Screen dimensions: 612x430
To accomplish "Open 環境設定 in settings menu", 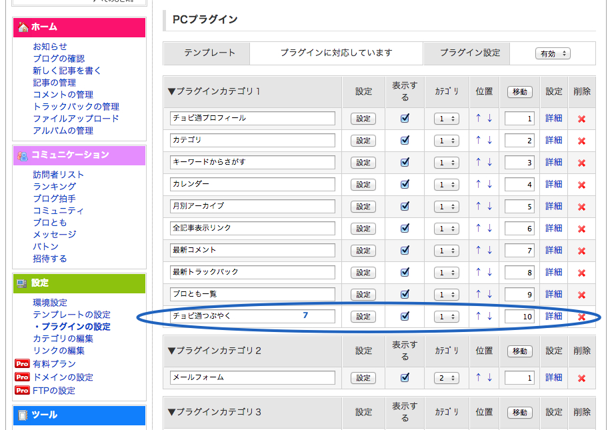I will 50,303.
